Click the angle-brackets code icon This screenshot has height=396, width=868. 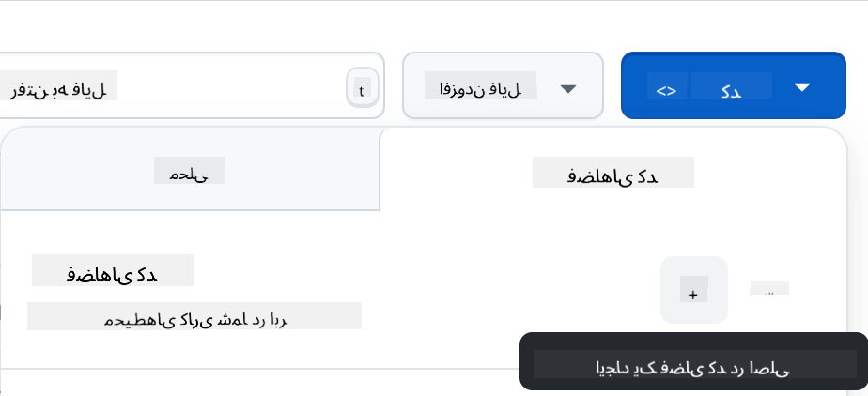(x=666, y=90)
